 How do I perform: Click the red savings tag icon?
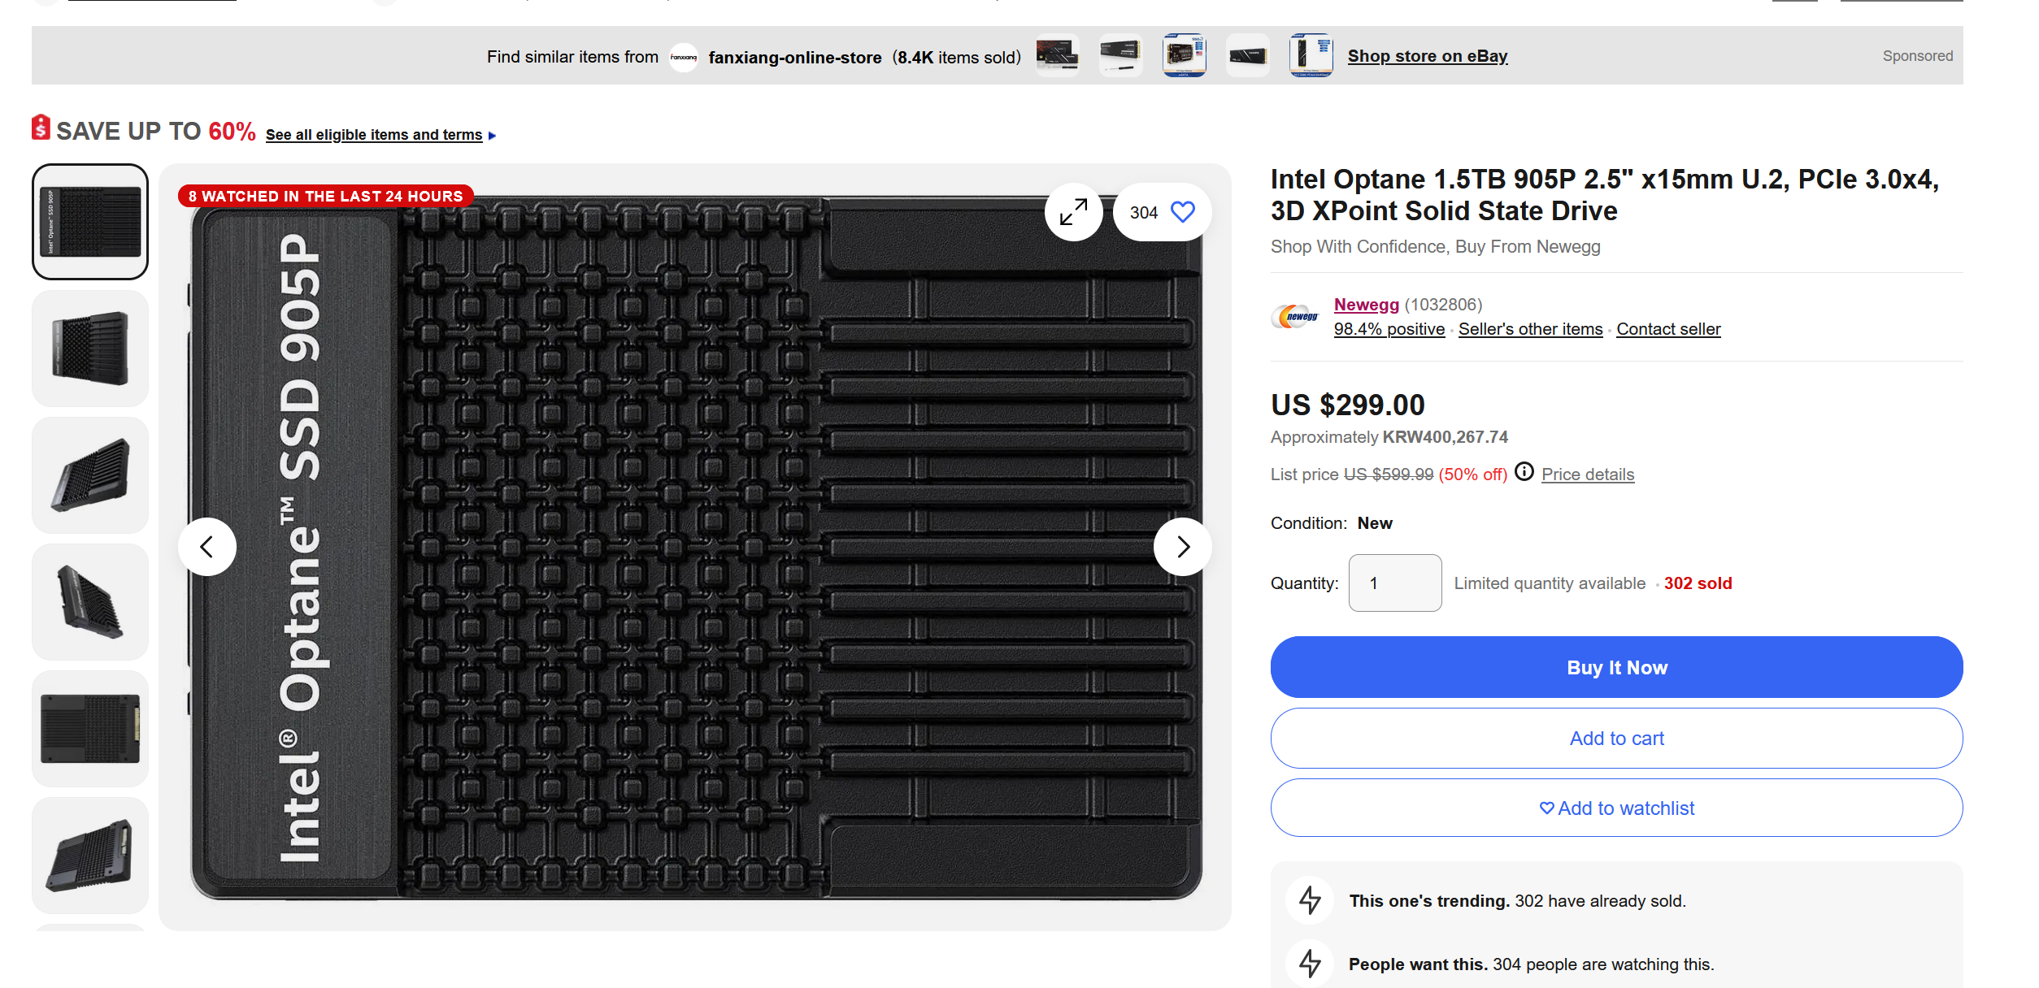tap(41, 128)
